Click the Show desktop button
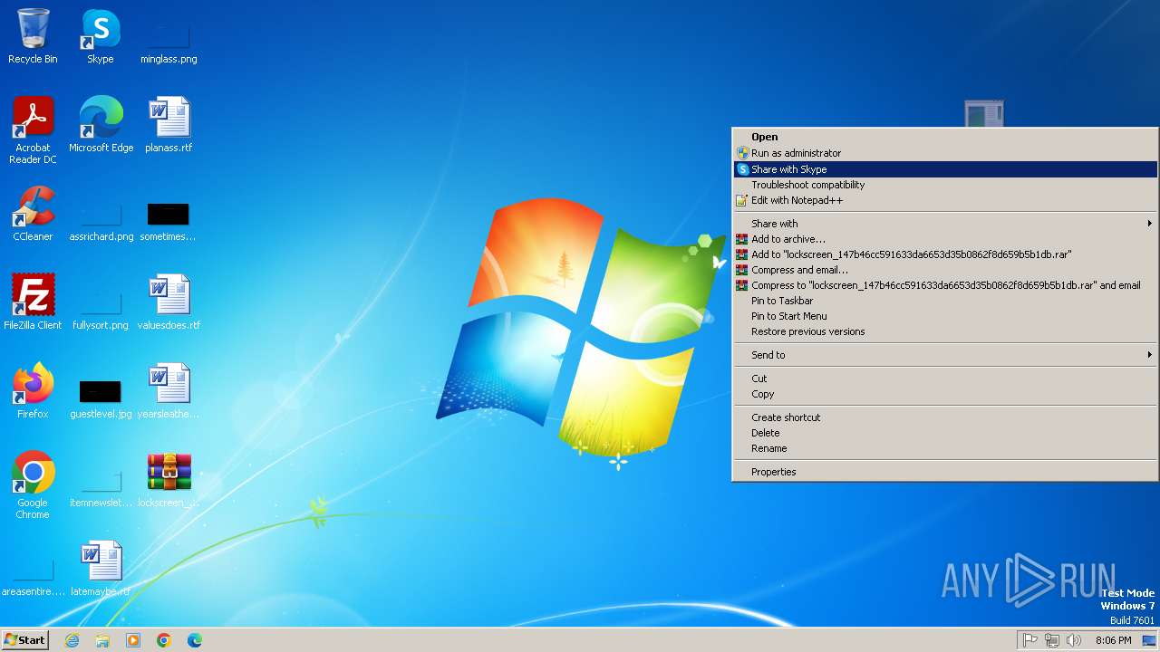The height and width of the screenshot is (652, 1160). (1149, 640)
